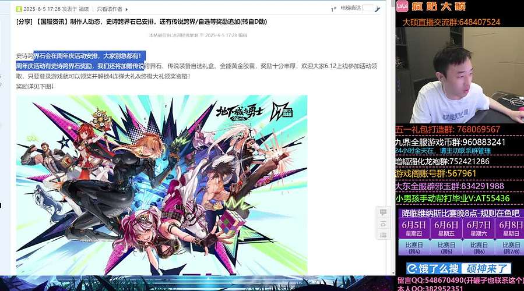Click the 大硕直播交流群:648407524 text

451,22
